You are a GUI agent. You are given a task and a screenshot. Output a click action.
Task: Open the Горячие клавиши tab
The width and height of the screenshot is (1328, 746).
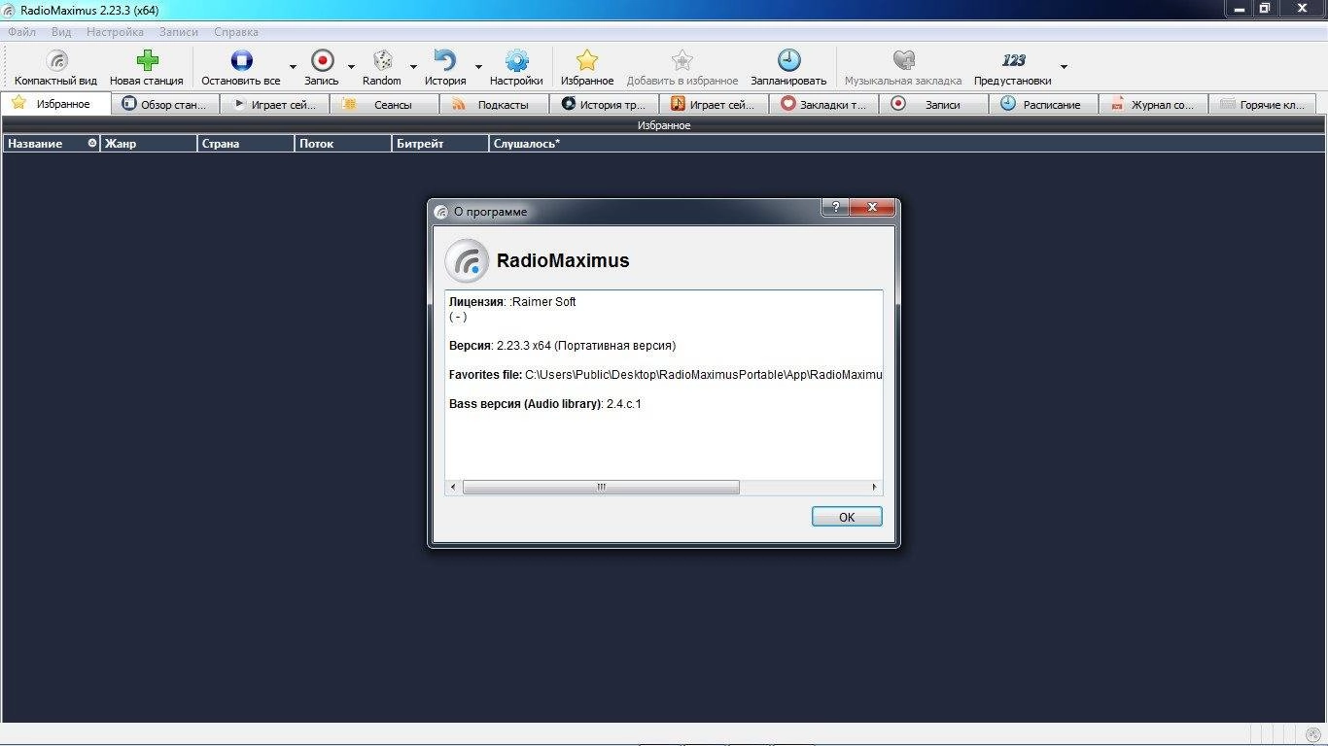click(x=1264, y=104)
